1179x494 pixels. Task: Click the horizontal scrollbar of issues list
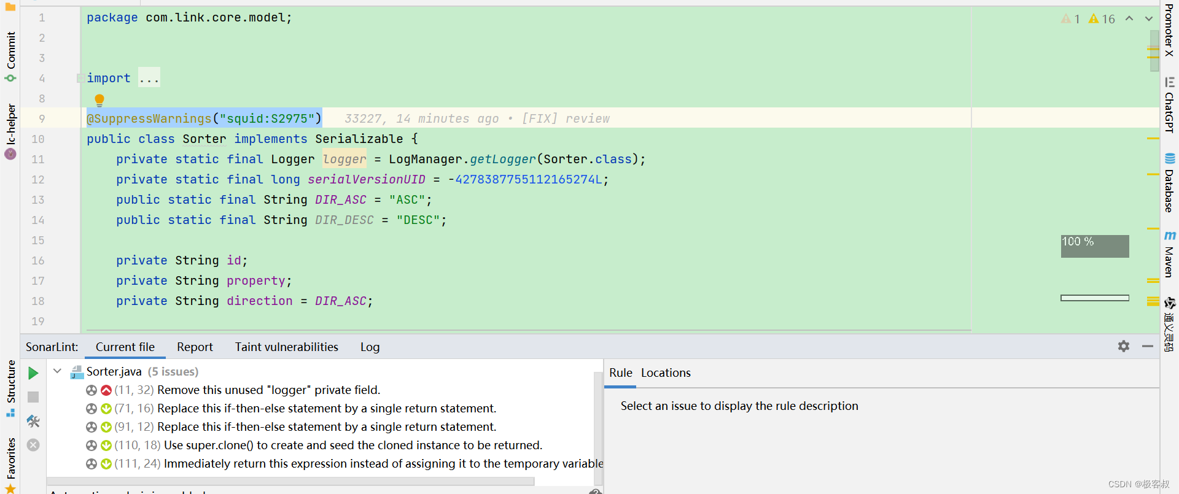point(290,482)
